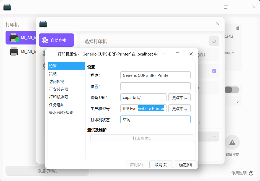Click the 测试及维护 section heading
The width and height of the screenshot is (260, 181).
tap(97, 130)
